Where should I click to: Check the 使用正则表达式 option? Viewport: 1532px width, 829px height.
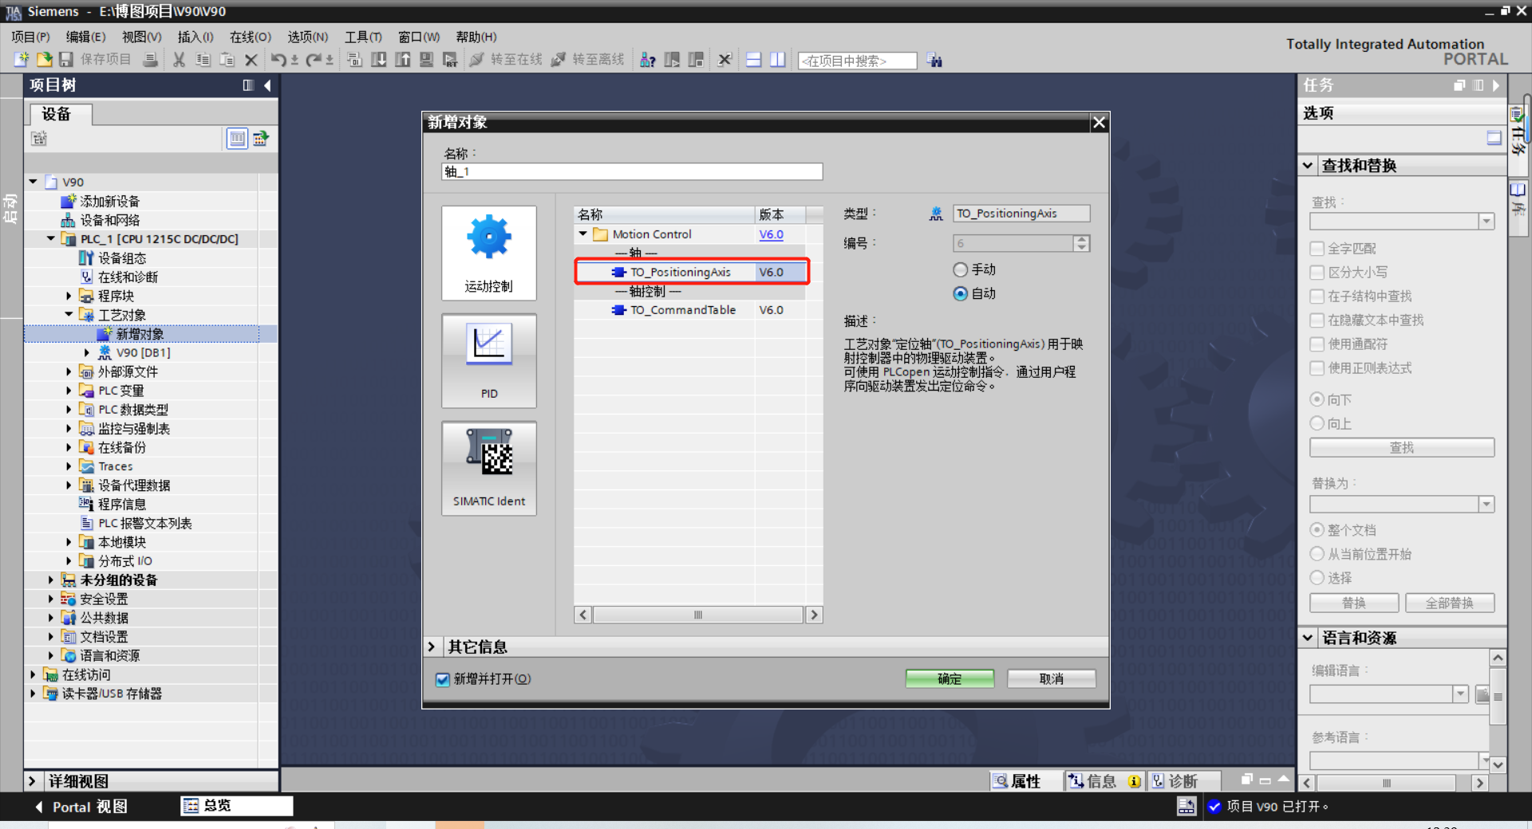point(1317,368)
